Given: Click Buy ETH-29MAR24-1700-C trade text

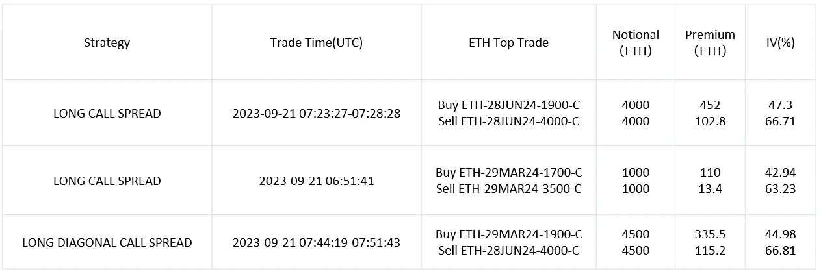Looking at the screenshot, I should click(x=508, y=173).
